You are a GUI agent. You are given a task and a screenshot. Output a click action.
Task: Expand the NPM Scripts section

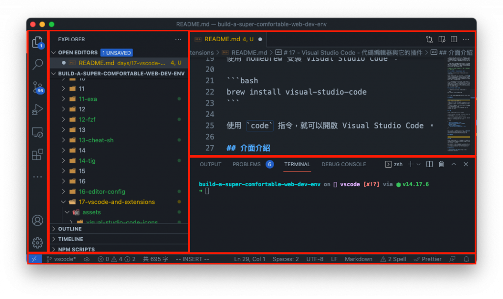tap(54, 249)
